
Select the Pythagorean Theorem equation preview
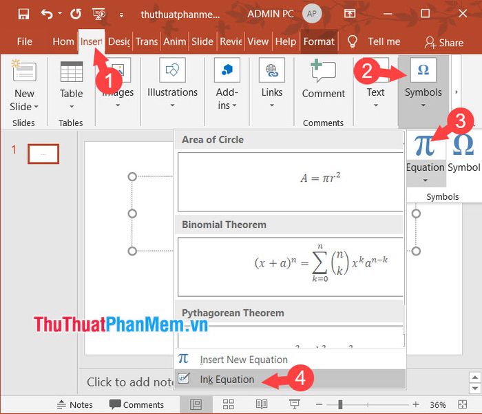point(290,336)
